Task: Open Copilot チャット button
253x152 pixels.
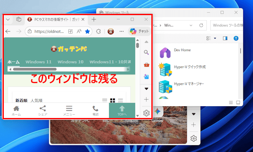Action: point(140,31)
